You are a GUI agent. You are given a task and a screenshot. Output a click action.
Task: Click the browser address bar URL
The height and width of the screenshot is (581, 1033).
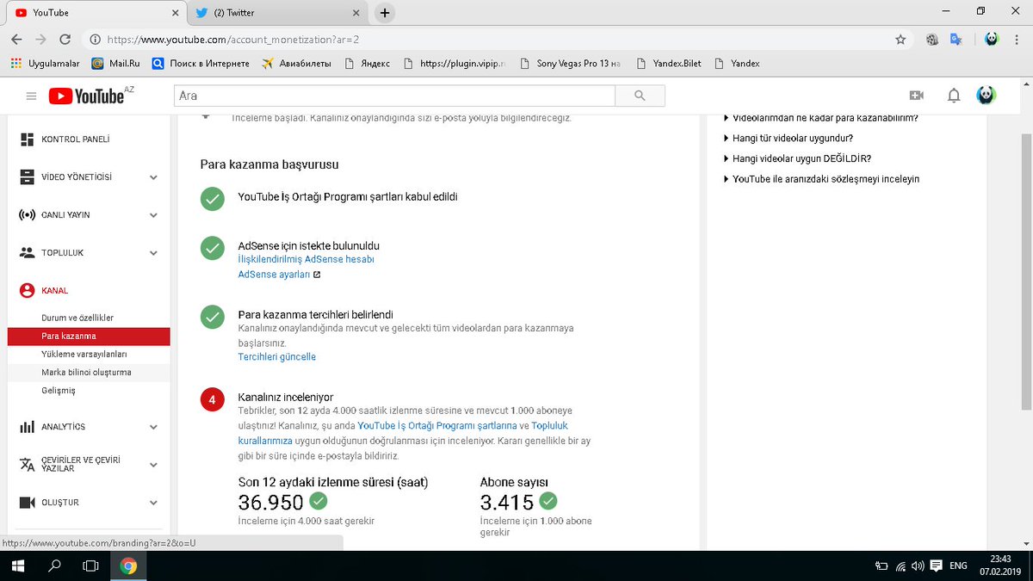234,40
